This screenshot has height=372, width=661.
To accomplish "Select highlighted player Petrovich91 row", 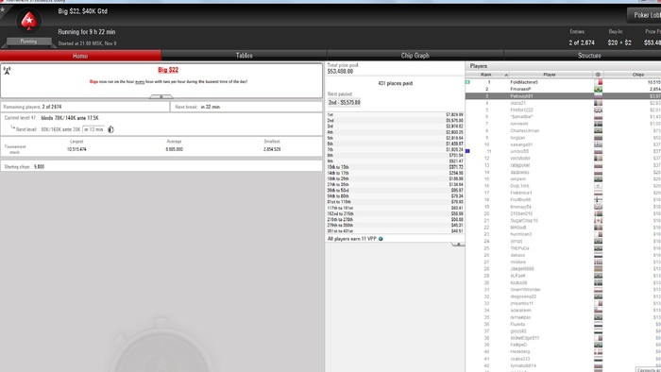I will click(x=563, y=96).
